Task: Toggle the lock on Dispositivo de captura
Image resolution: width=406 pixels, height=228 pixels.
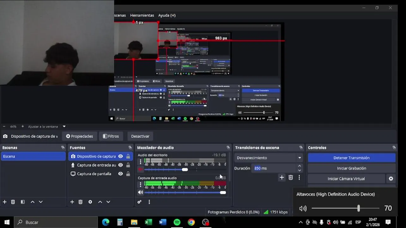Action: coord(128,156)
